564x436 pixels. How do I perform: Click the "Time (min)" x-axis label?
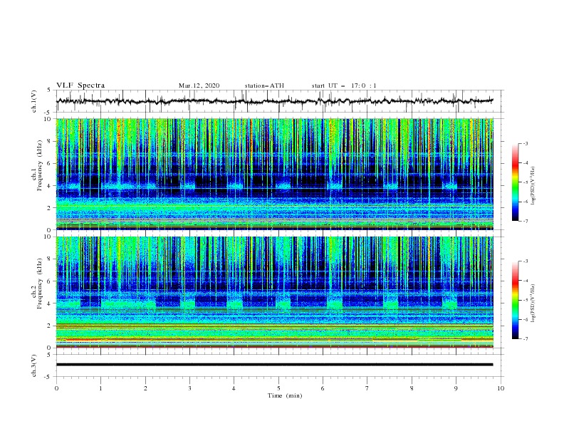point(285,395)
